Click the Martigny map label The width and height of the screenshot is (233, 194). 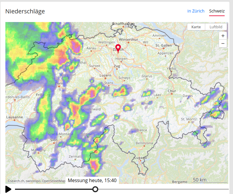(x=38, y=150)
